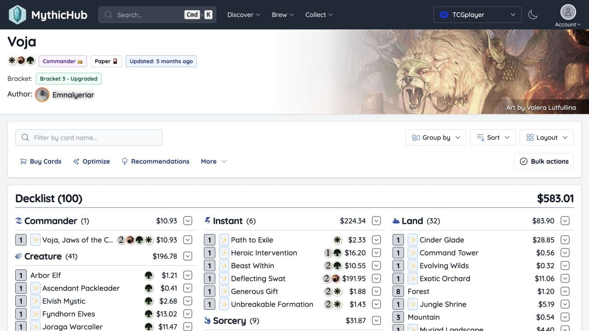This screenshot has height=331, width=589.
Task: Open options chevron for Deflecting Swat
Action: coord(376,279)
